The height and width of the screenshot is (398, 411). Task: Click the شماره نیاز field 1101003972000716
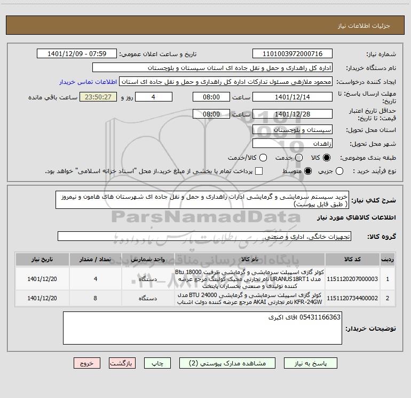[x=293, y=54]
